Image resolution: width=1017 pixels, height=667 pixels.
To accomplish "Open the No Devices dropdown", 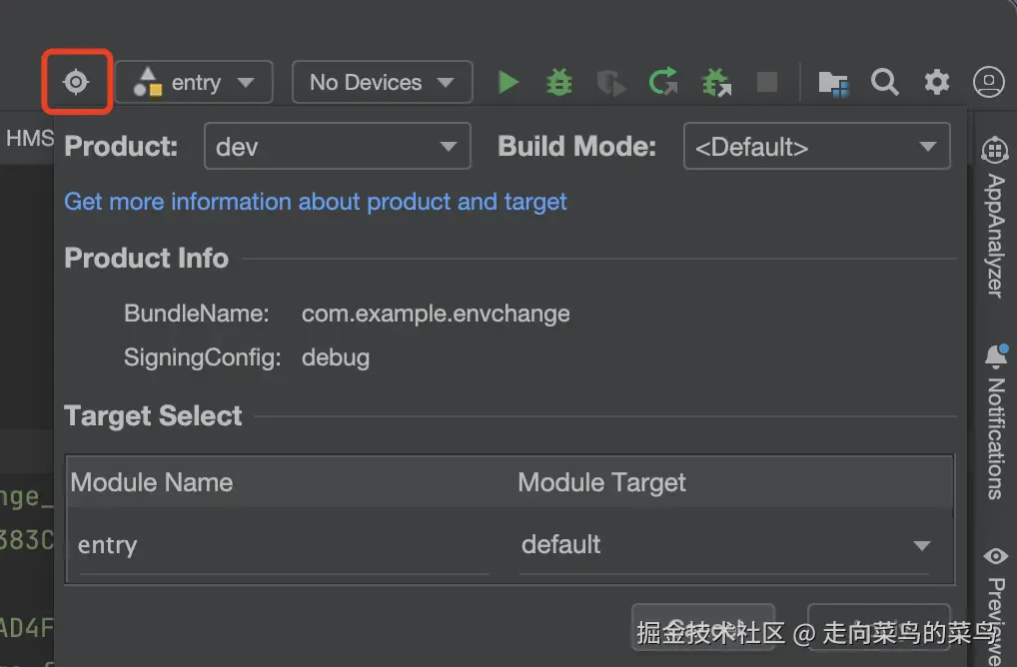I will 382,83.
